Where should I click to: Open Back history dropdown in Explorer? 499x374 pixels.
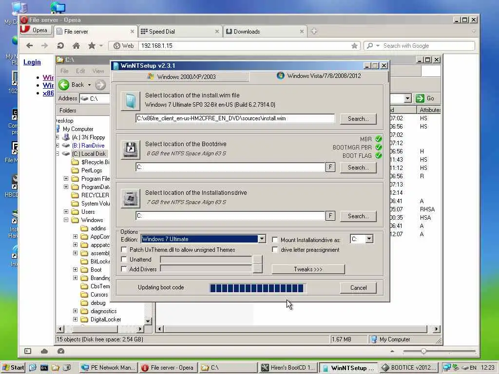pos(90,85)
